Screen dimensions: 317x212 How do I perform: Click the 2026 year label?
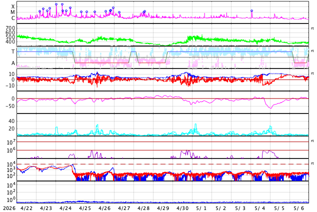coord(9,208)
